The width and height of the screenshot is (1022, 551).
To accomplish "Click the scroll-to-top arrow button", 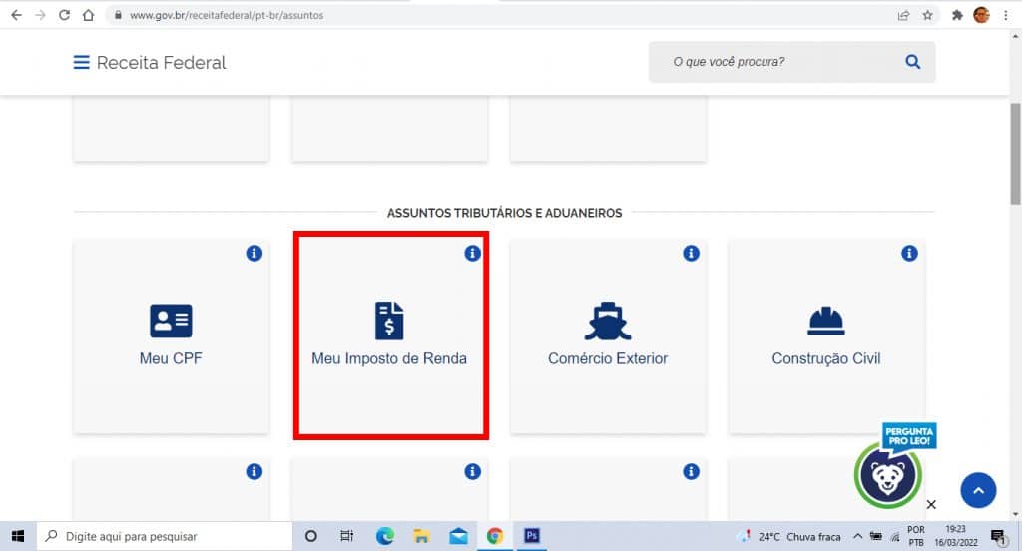I will click(x=978, y=490).
